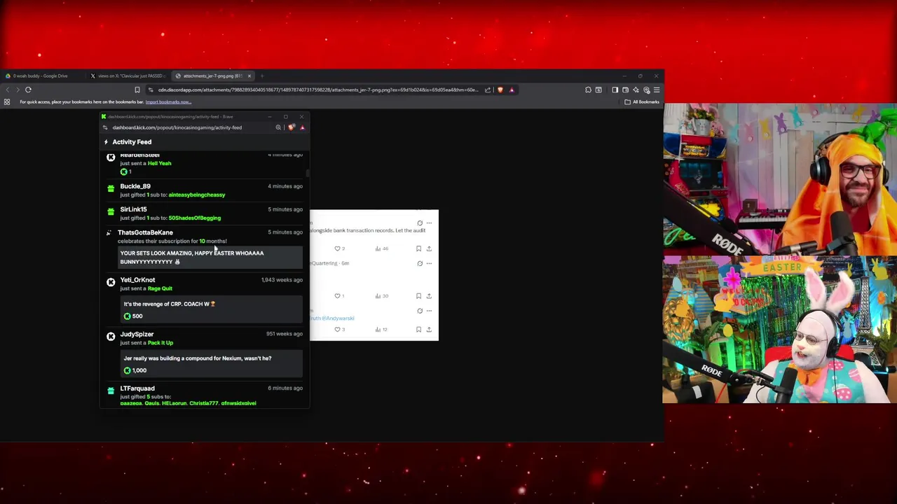The width and height of the screenshot is (897, 504).
Task: Click the 500 Kicks amount
Action: point(133,316)
